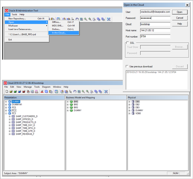
Task: Close the Open in the Cloud dialog
Action: pos(187,5)
